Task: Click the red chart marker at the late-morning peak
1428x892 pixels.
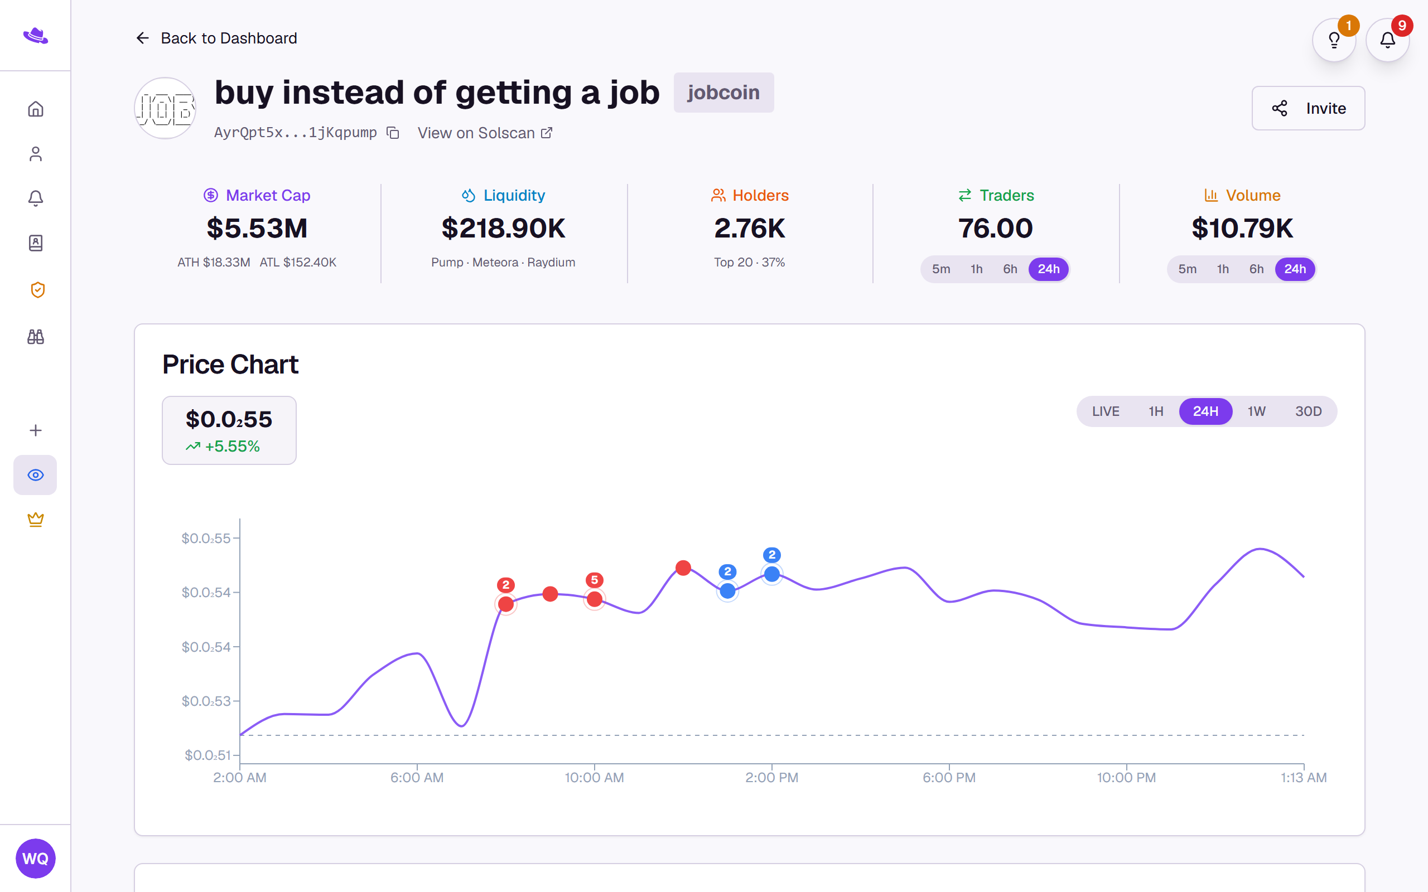Action: (683, 568)
